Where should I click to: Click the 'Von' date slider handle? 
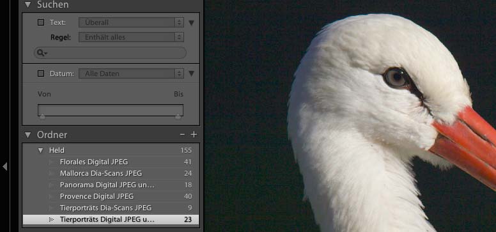click(42, 117)
